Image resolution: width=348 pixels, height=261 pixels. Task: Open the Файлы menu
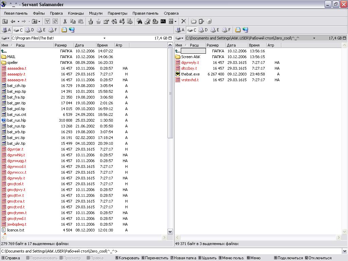tap(39, 13)
